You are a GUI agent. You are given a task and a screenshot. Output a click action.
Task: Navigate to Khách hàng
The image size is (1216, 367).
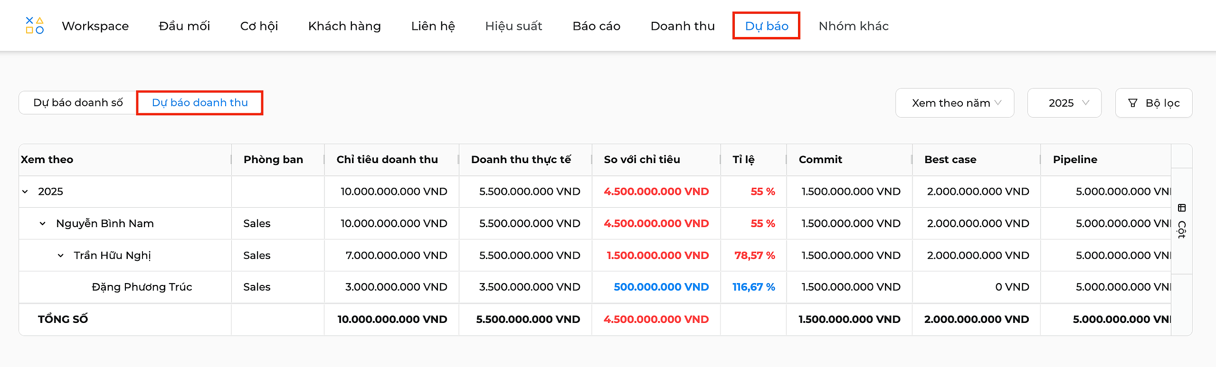[x=344, y=26]
